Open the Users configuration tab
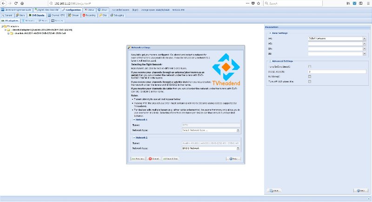 [20, 15]
